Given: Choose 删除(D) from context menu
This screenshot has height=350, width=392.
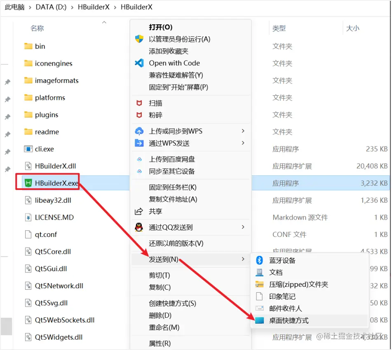Looking at the screenshot, I should point(160,315).
